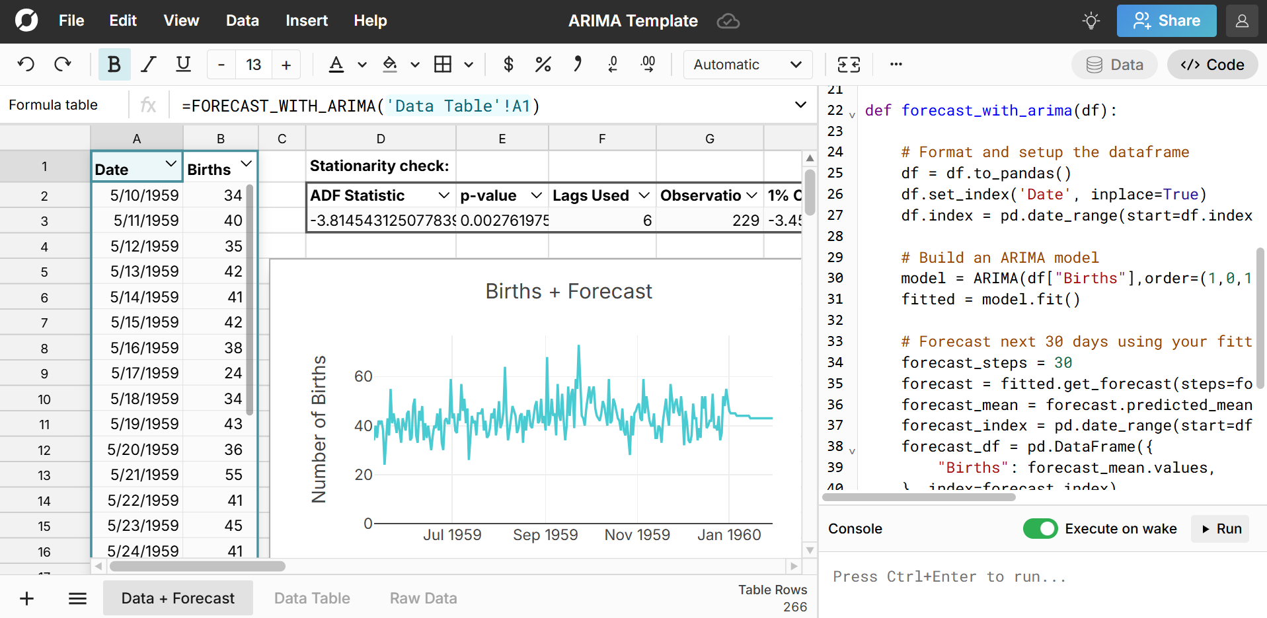Open the Automatic number format dropdown
The width and height of the screenshot is (1267, 618).
pyautogui.click(x=747, y=65)
